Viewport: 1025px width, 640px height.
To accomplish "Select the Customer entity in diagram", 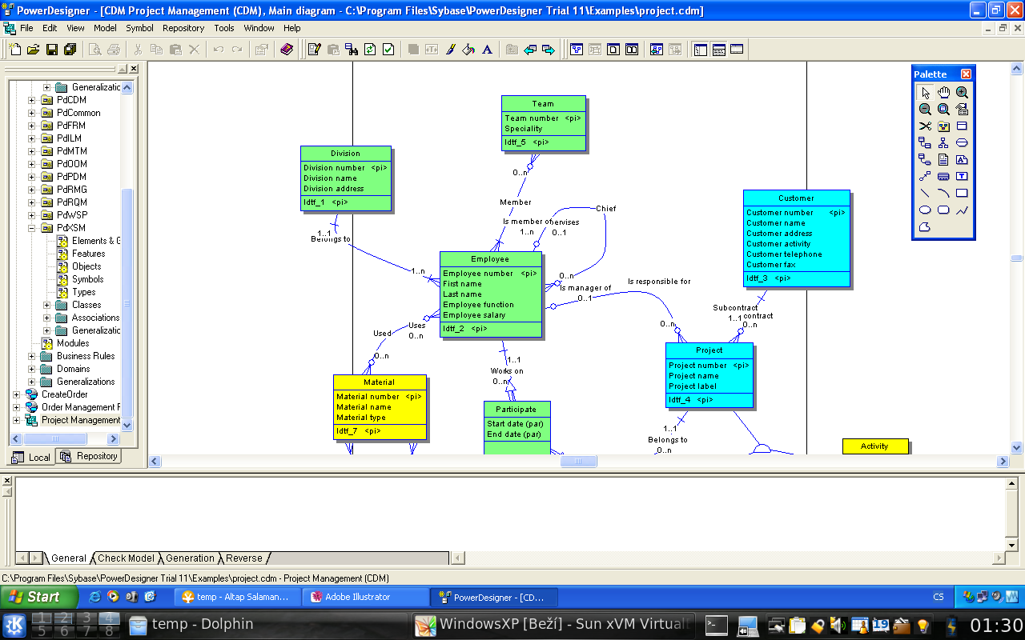I will click(796, 238).
